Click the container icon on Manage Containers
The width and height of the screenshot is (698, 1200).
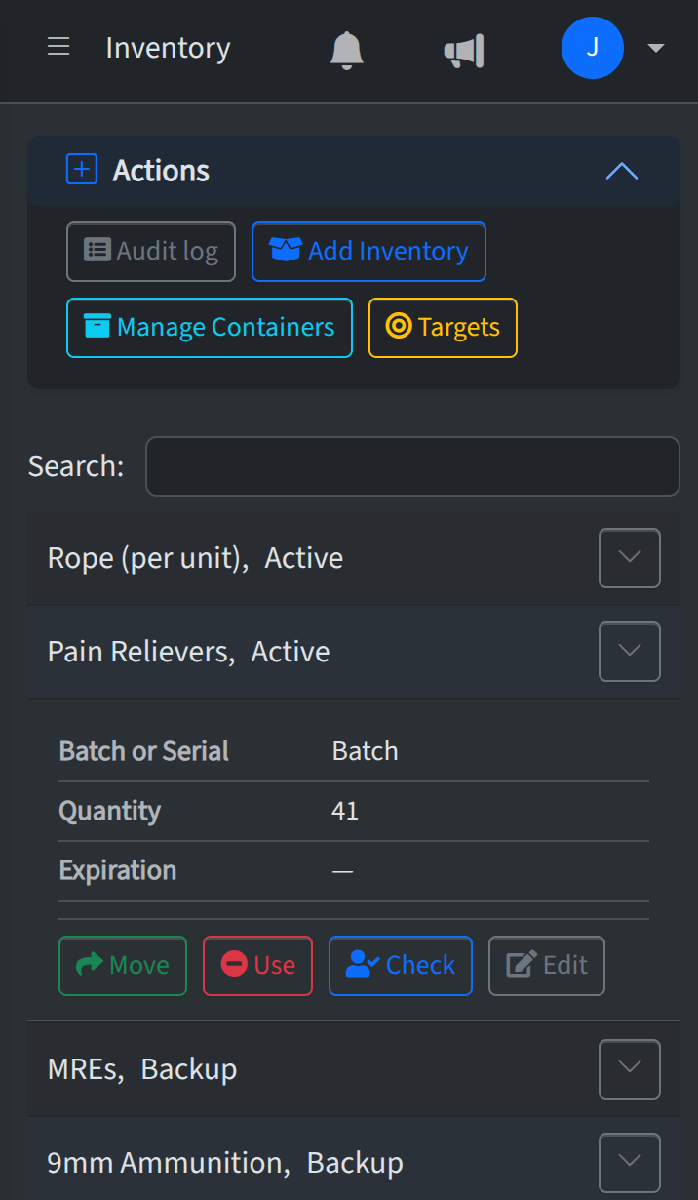pyautogui.click(x=98, y=328)
